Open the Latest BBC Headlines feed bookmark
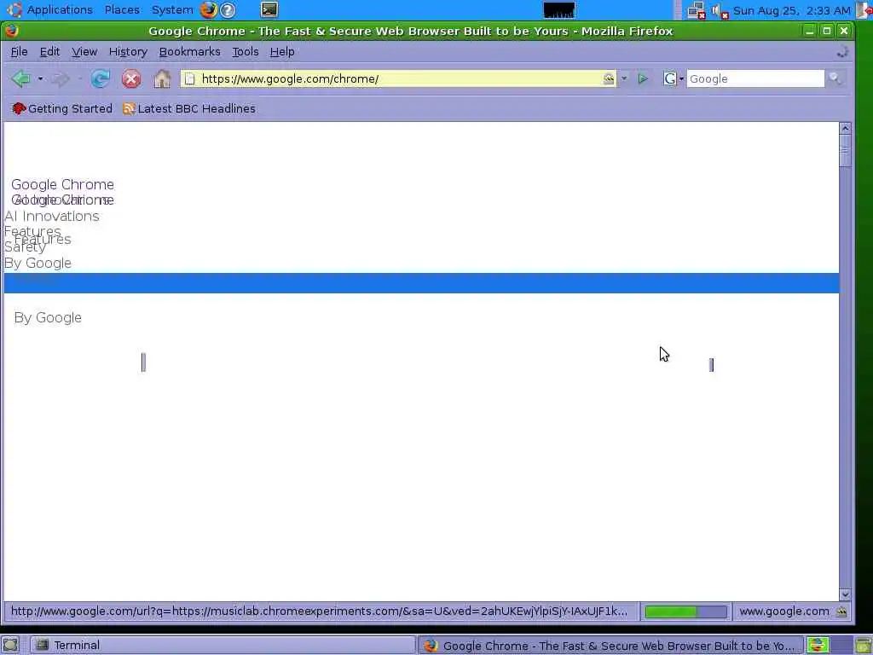Image resolution: width=873 pixels, height=655 pixels. click(x=188, y=108)
